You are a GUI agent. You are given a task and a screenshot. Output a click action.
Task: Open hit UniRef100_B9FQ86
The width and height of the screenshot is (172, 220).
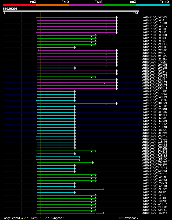[154, 50]
